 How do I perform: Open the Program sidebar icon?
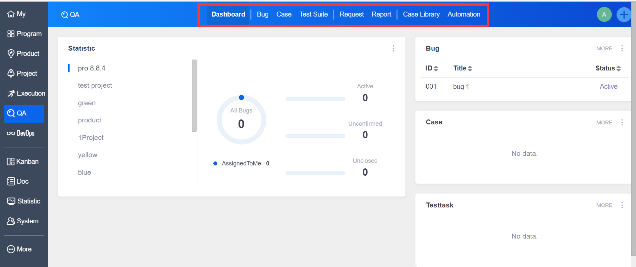tap(11, 34)
